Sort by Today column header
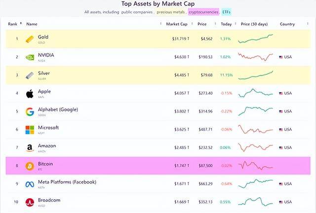The image size is (316, 213). tap(226, 24)
